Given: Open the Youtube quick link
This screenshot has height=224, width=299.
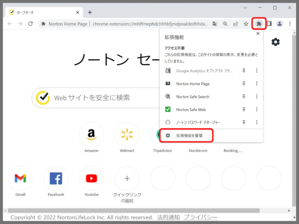Looking at the screenshot, I should coord(91,178).
